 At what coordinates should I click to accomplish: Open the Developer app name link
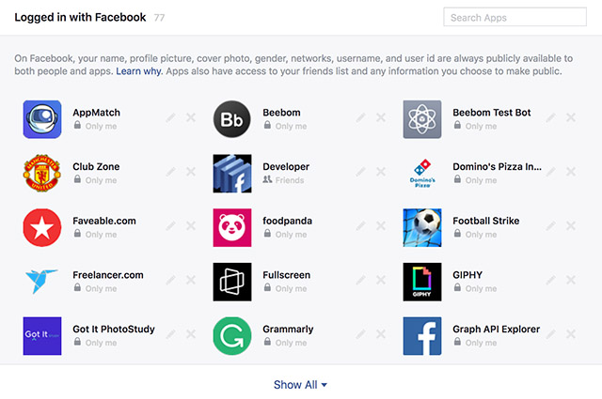click(x=286, y=167)
